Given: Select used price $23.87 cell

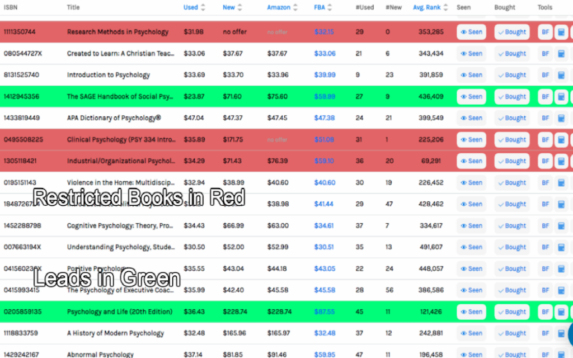Looking at the screenshot, I should pyautogui.click(x=194, y=97).
